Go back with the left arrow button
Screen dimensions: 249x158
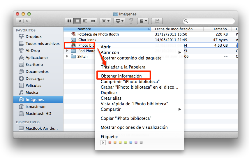point(20,21)
